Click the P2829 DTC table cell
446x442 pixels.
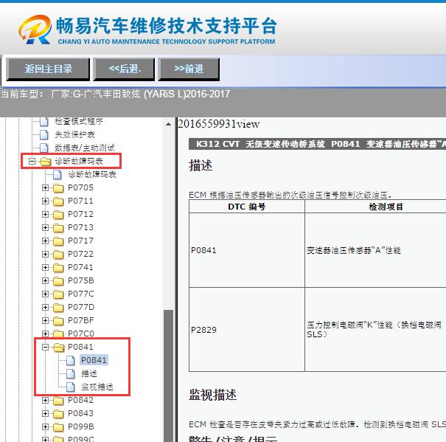tap(247, 330)
